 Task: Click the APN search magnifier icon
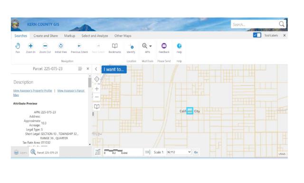click(144, 46)
